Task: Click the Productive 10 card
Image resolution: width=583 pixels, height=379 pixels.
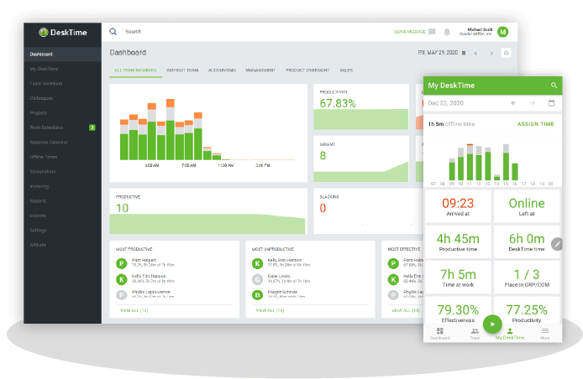Action: pos(208,211)
